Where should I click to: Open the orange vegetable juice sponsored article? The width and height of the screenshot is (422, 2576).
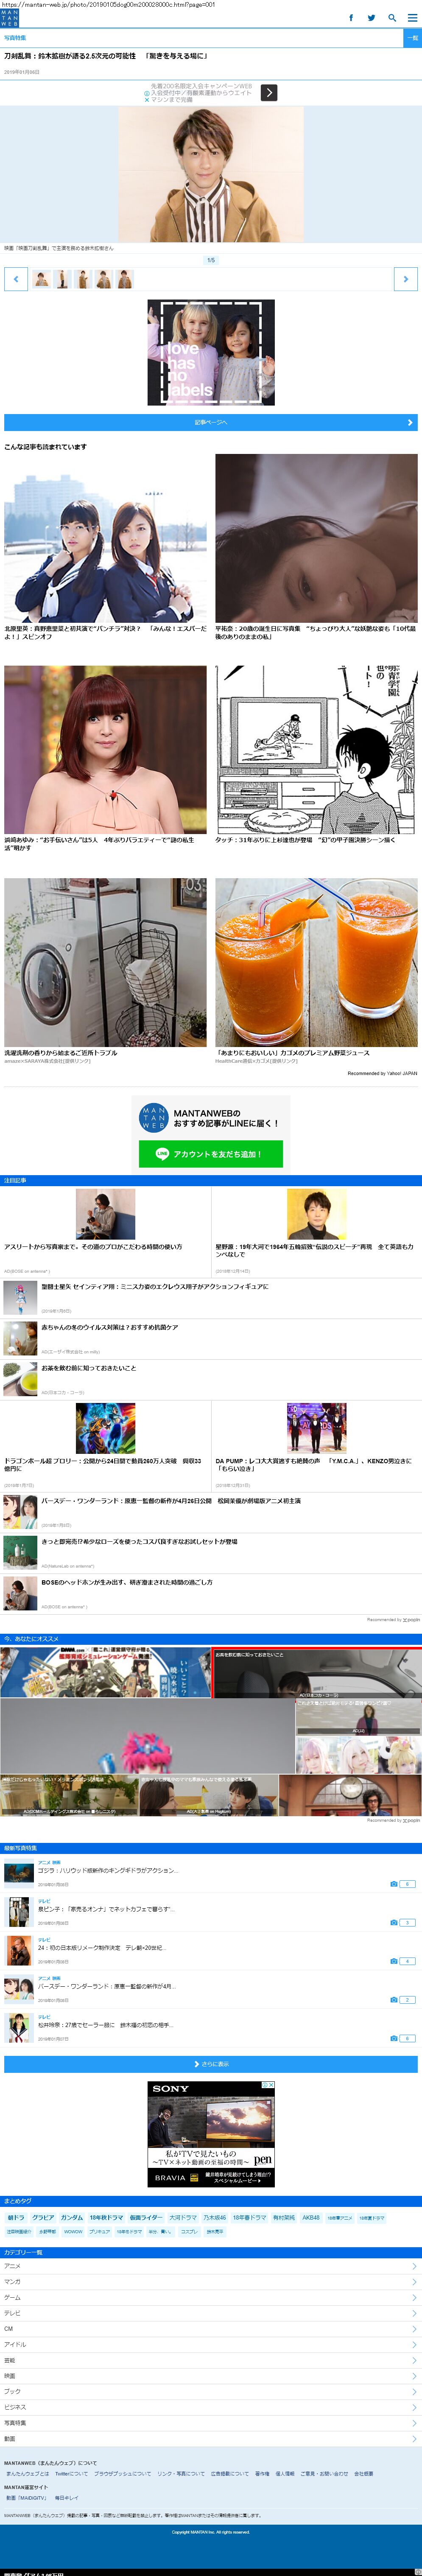point(316,962)
